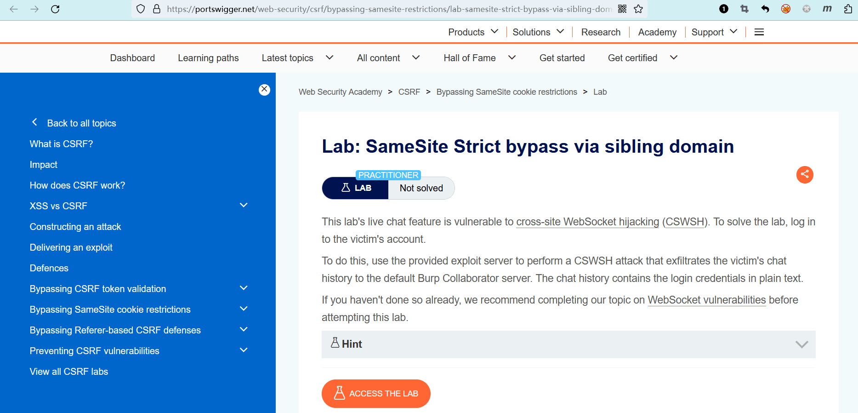Open the hamburger menu in site header
Screen dimensions: 858x413
pos(759,32)
